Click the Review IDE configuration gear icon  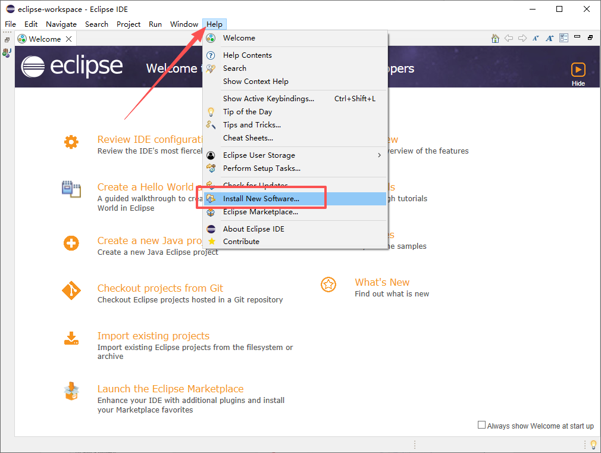(71, 142)
